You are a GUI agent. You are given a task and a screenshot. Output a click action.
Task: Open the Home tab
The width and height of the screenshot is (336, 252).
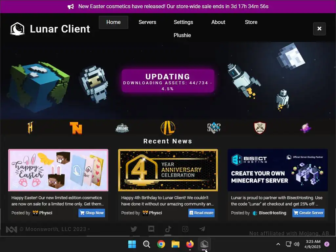click(113, 22)
